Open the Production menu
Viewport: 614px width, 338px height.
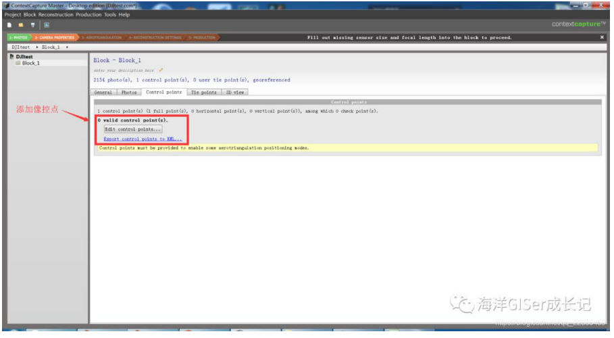tap(88, 14)
